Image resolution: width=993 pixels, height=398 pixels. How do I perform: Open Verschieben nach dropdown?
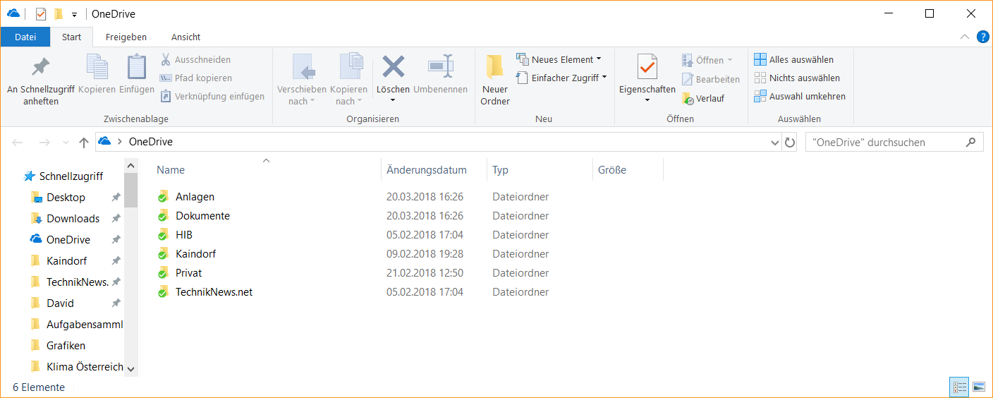tap(302, 79)
